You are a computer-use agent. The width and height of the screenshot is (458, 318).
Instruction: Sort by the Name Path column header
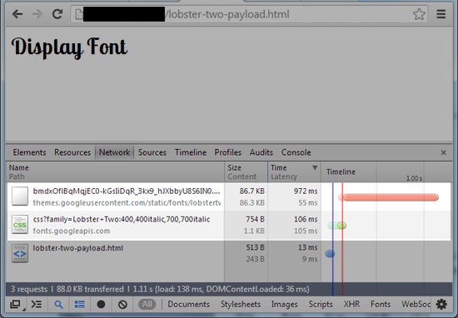(x=116, y=172)
